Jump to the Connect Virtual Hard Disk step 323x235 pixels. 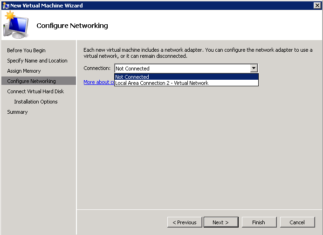[35, 91]
